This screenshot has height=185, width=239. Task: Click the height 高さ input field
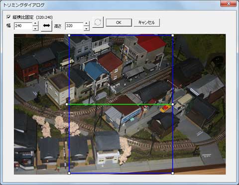click(74, 26)
